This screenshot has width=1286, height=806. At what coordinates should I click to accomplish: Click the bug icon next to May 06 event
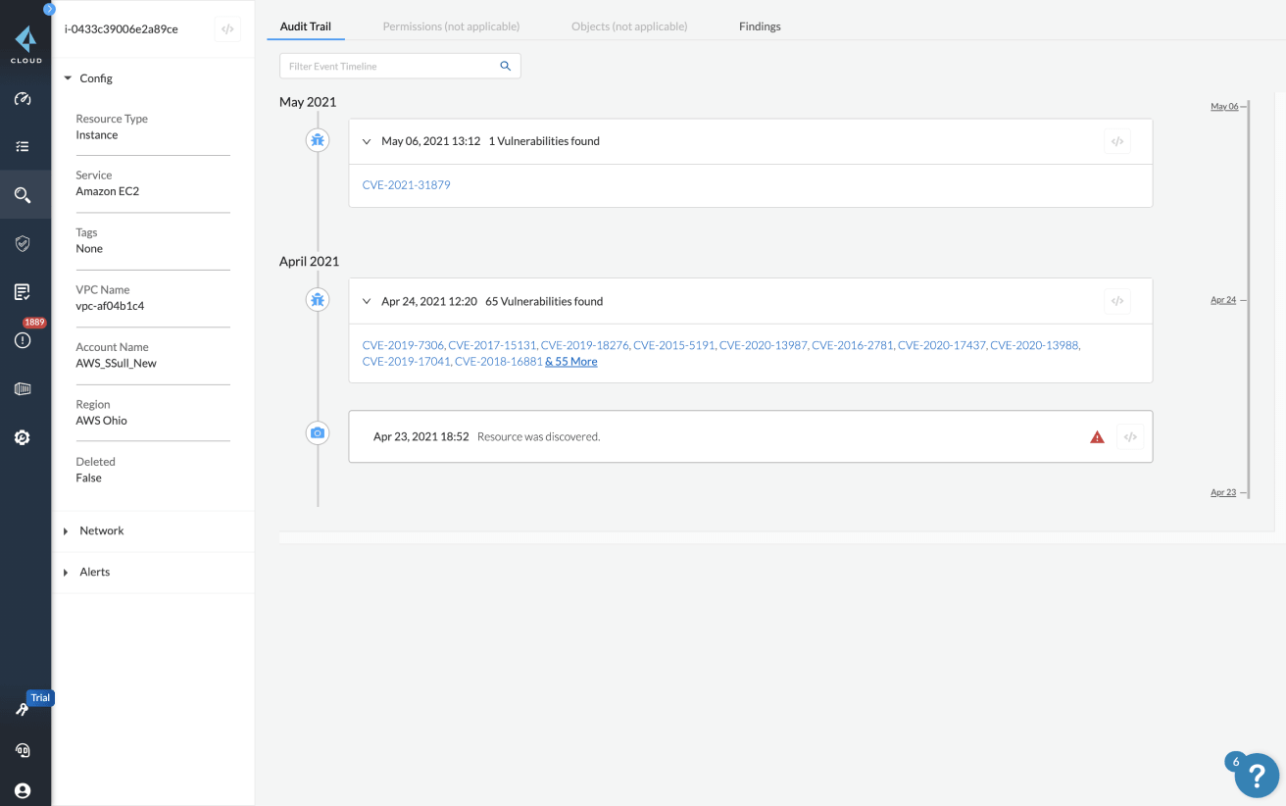317,140
